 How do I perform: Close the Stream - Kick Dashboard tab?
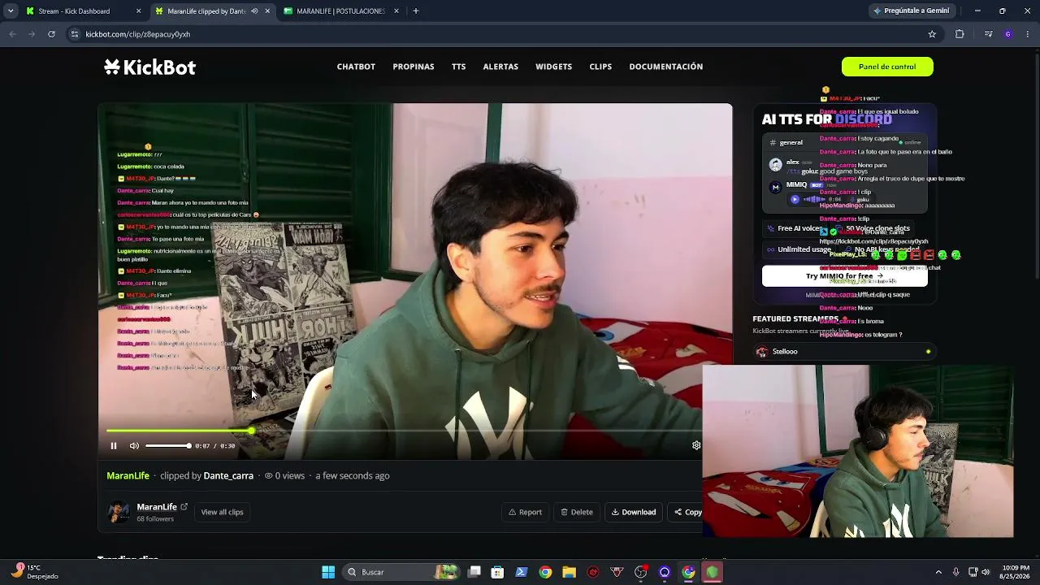point(138,11)
